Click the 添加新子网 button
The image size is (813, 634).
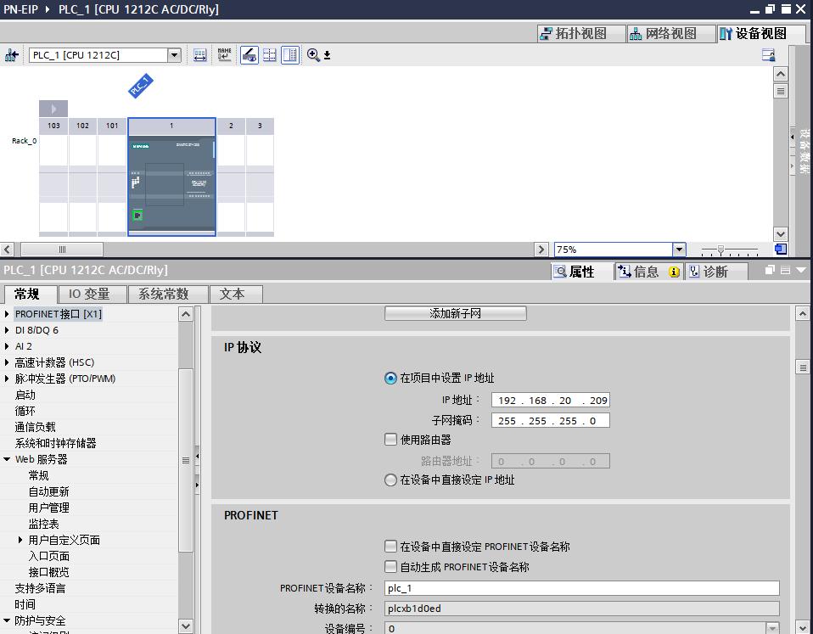click(456, 312)
